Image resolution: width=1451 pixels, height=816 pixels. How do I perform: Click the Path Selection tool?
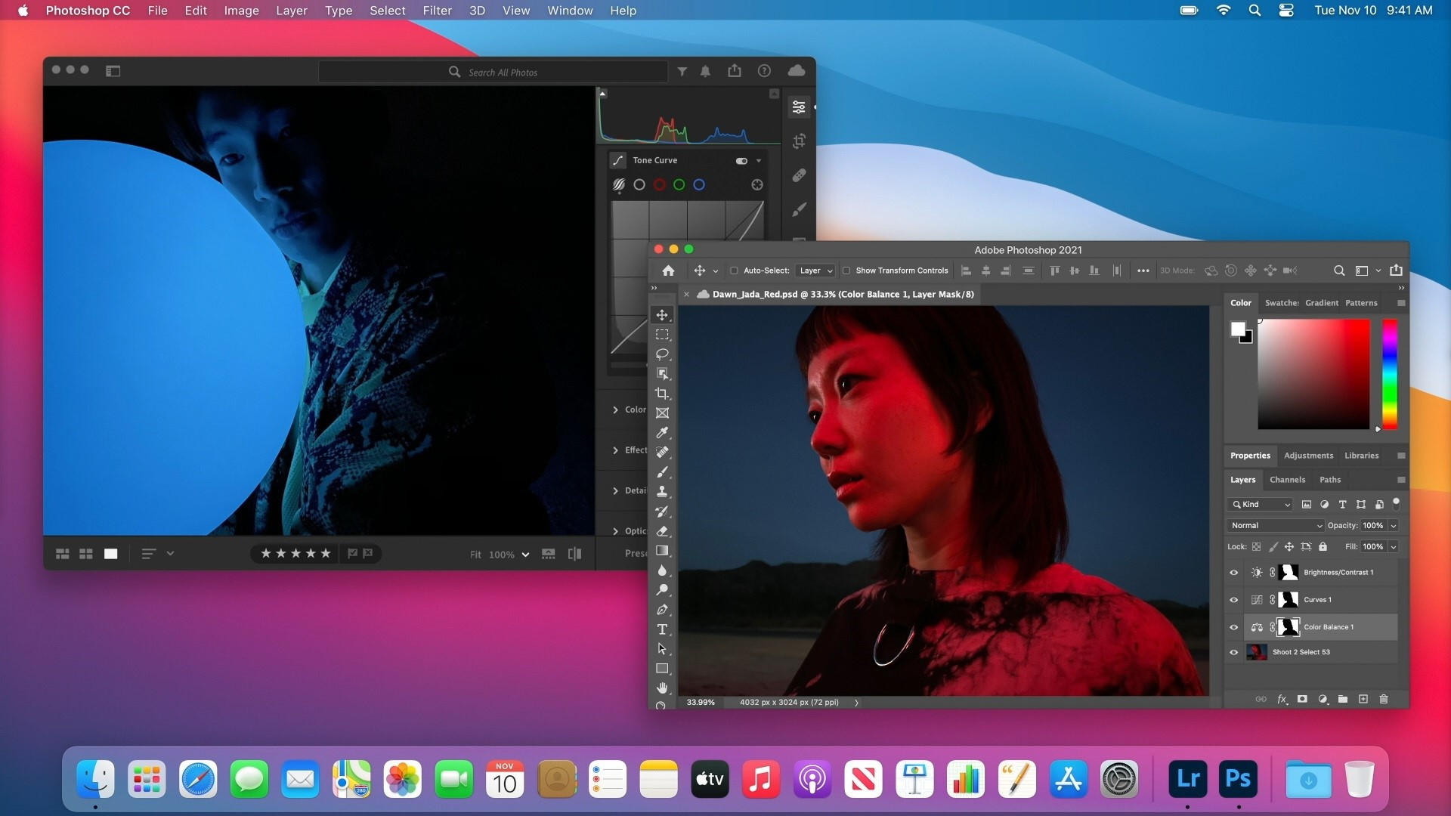(662, 648)
